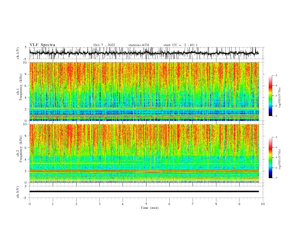296x229 pixels.
Task: Click the ch.1 "Frequency (kHz)" label
Action: tap(21, 87)
